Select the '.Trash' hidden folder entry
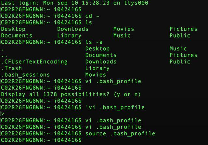The width and height of the screenshot is (208, 145). point(11,68)
